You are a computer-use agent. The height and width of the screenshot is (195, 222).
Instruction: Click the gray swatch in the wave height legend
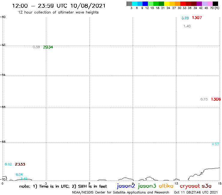point(129,4)
